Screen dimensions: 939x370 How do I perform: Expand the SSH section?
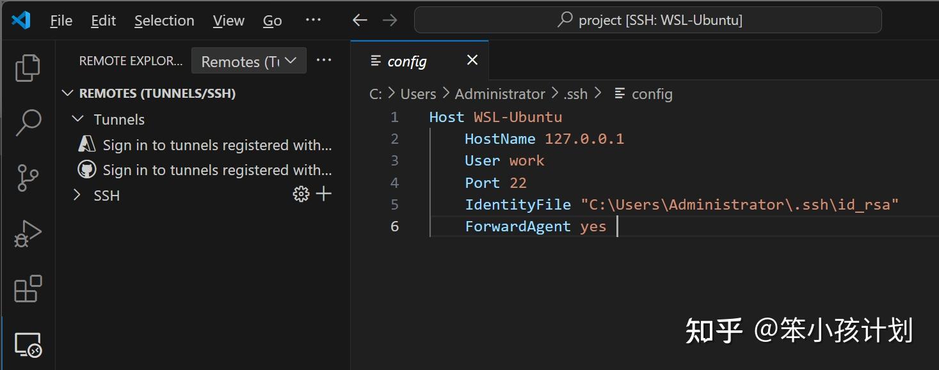pyautogui.click(x=77, y=195)
